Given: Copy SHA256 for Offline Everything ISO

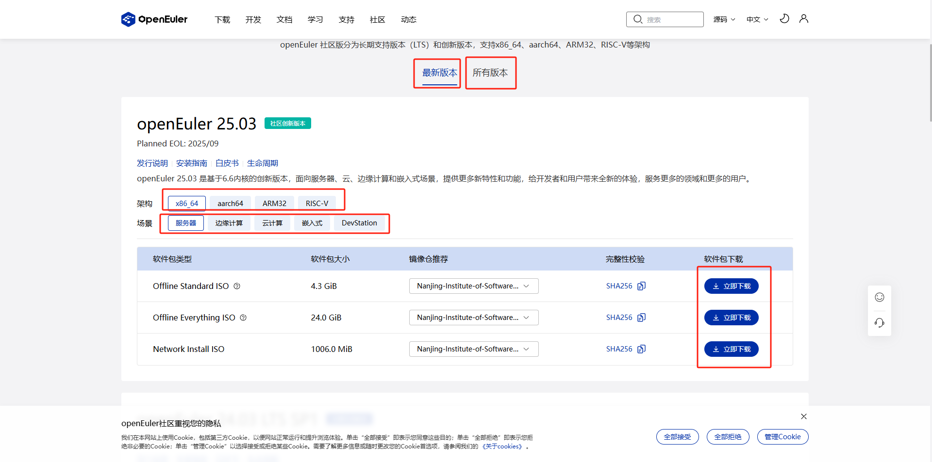Looking at the screenshot, I should point(641,318).
